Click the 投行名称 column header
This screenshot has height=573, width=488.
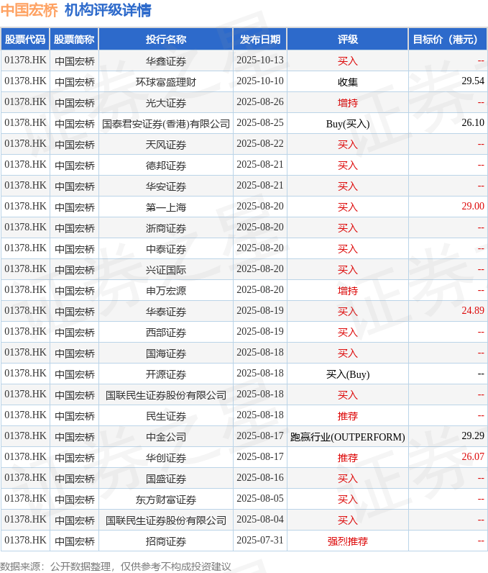(x=166, y=39)
